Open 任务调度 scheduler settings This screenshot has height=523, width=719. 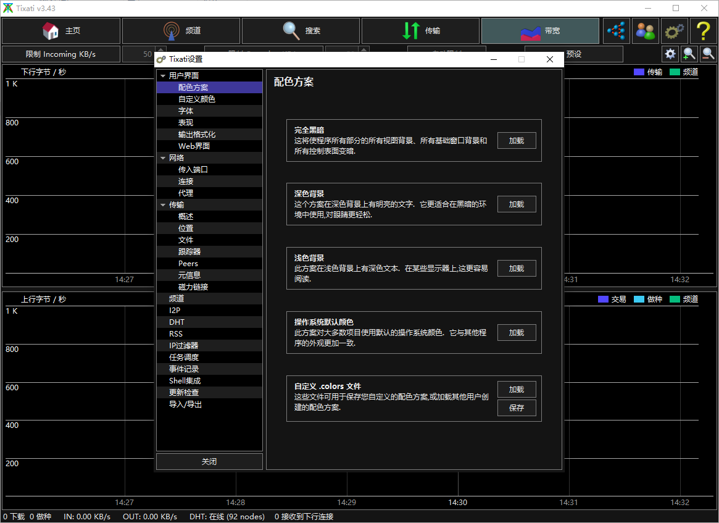click(x=210, y=358)
